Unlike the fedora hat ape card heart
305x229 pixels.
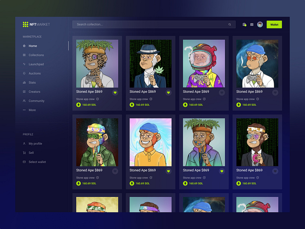[x=168, y=93]
